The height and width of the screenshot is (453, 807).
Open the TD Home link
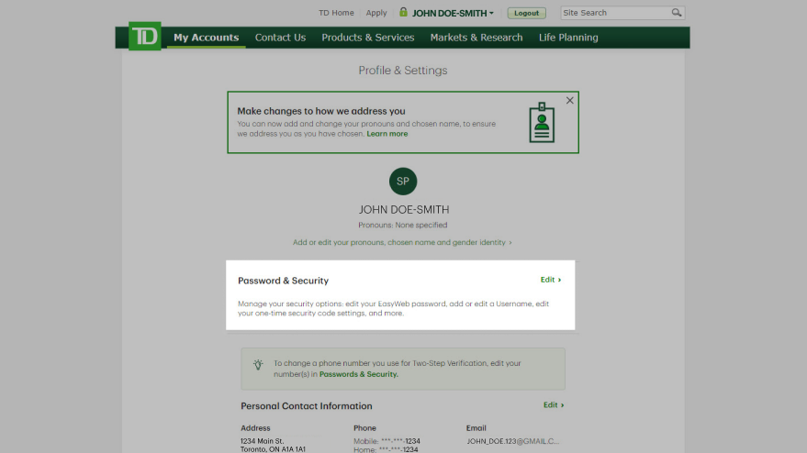pyautogui.click(x=336, y=13)
